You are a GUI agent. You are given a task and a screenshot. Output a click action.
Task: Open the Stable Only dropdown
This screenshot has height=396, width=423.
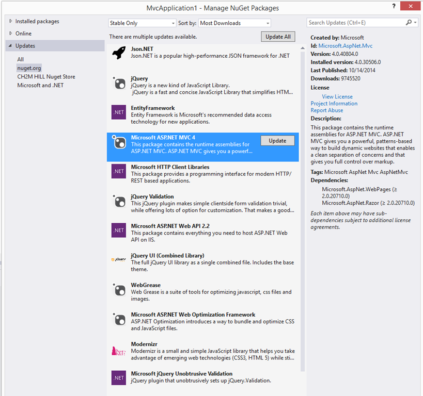point(142,23)
